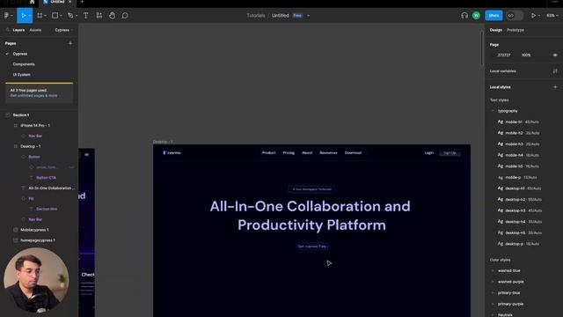This screenshot has width=563, height=317.
Task: Click the Tutorials breadcrumb
Action: coord(256,16)
